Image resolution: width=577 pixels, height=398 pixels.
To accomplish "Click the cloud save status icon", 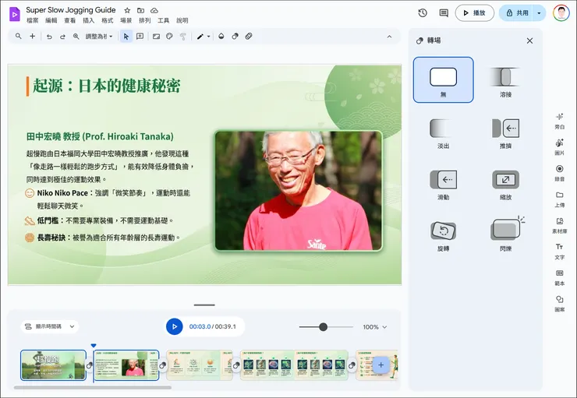I will coord(154,10).
